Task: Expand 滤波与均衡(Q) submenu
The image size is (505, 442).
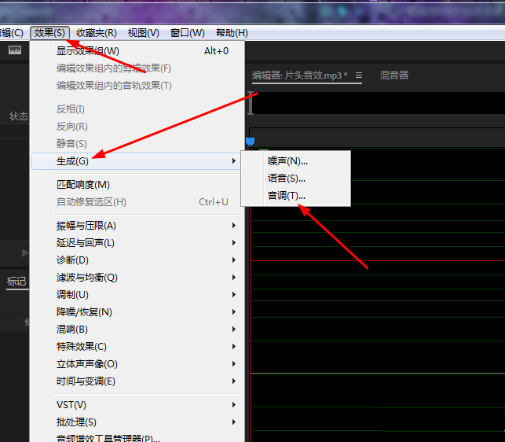Action: click(x=138, y=278)
